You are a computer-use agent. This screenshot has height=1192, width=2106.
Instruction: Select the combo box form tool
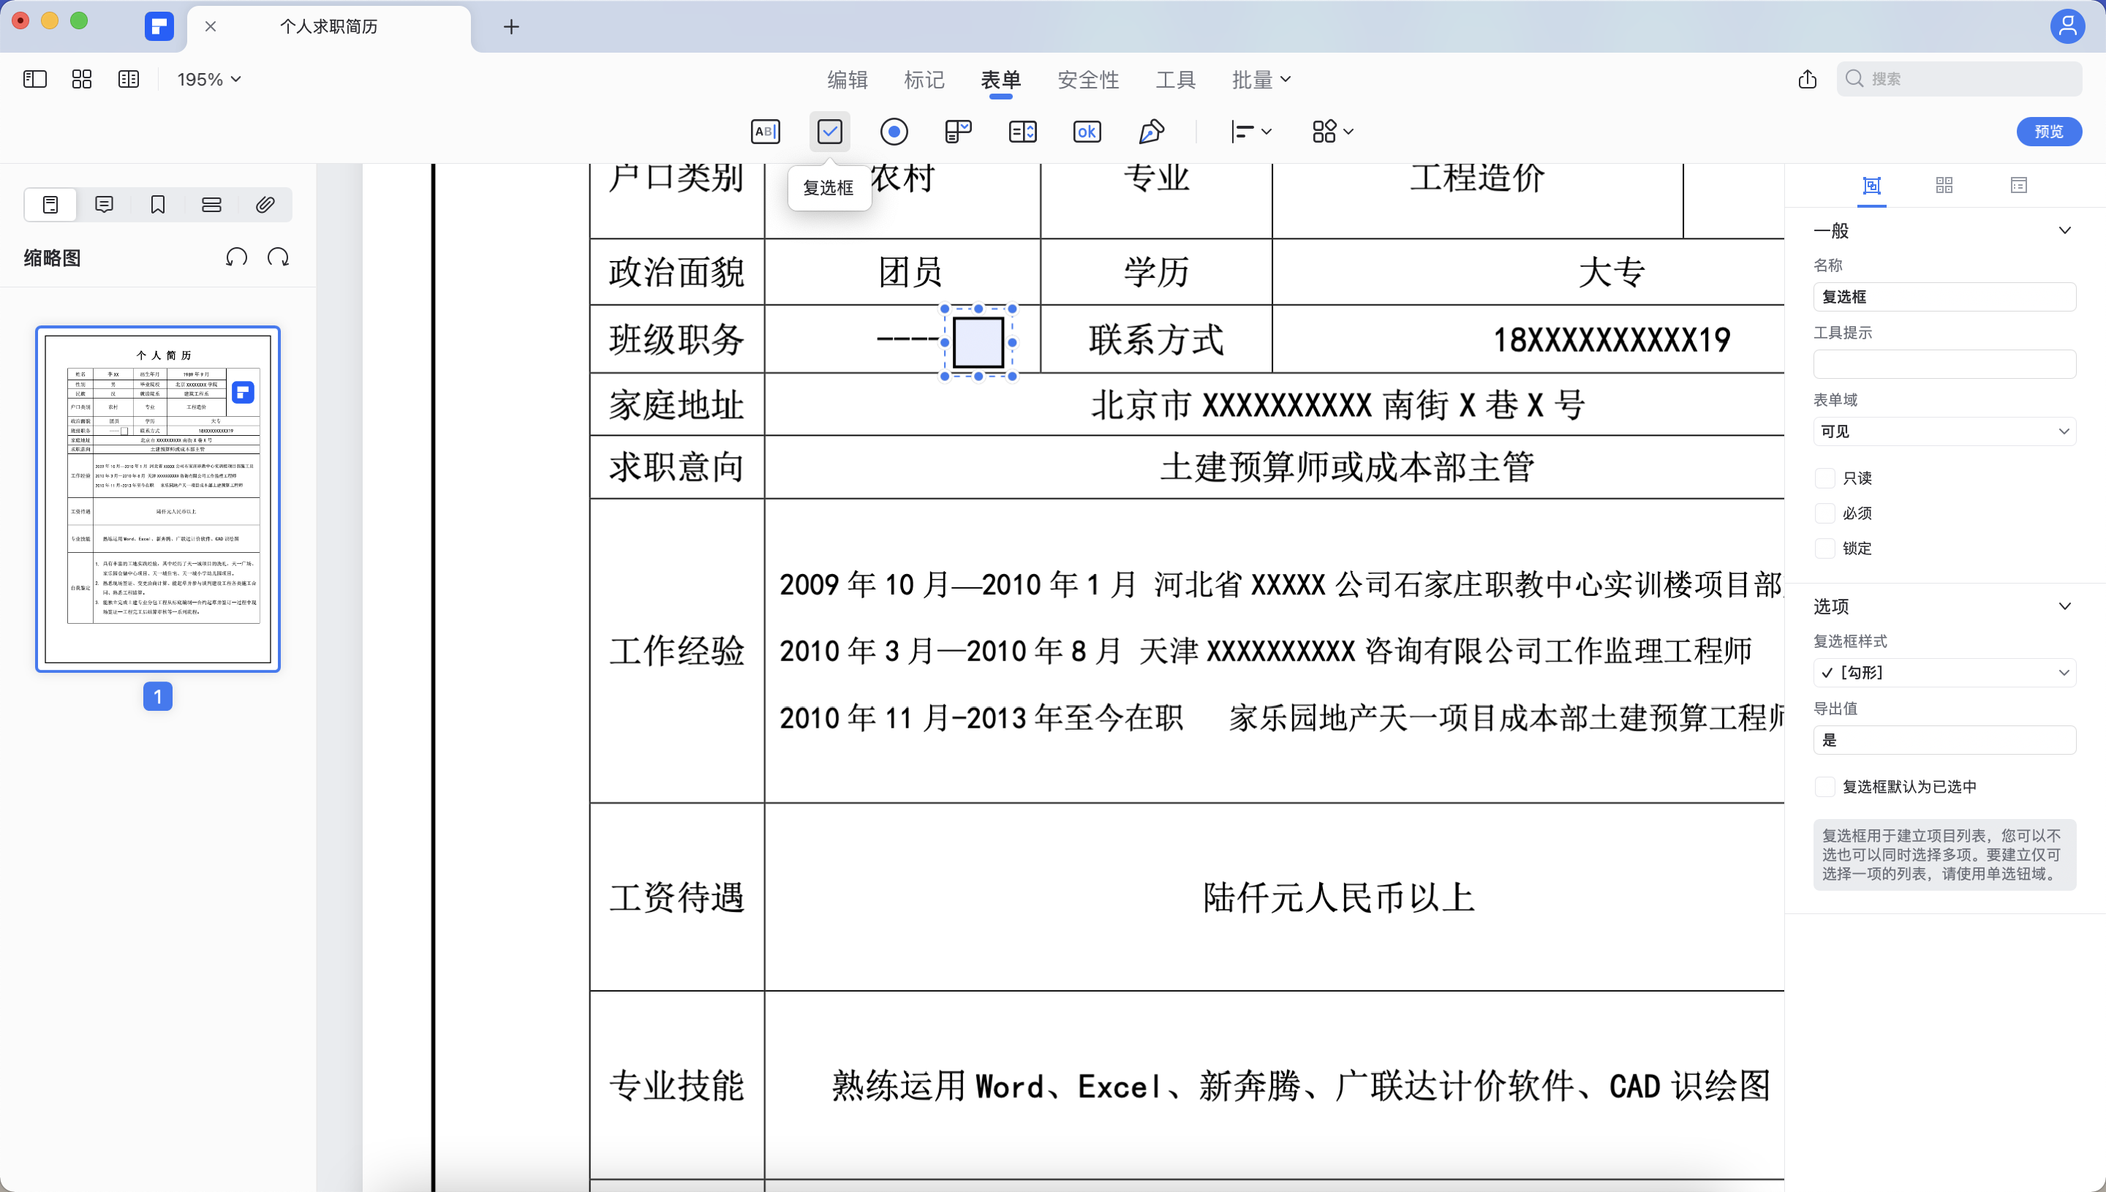pos(959,131)
